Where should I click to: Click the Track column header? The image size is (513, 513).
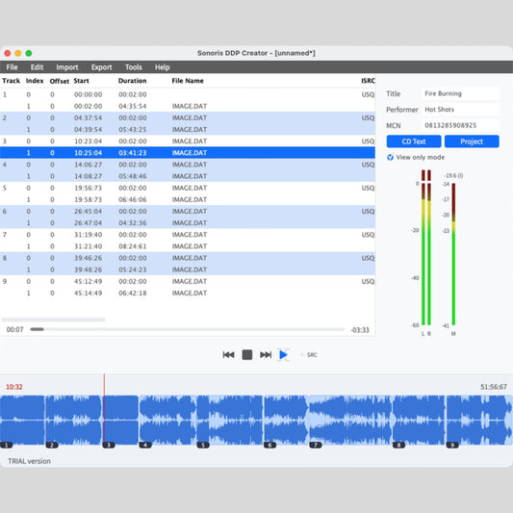click(x=12, y=81)
